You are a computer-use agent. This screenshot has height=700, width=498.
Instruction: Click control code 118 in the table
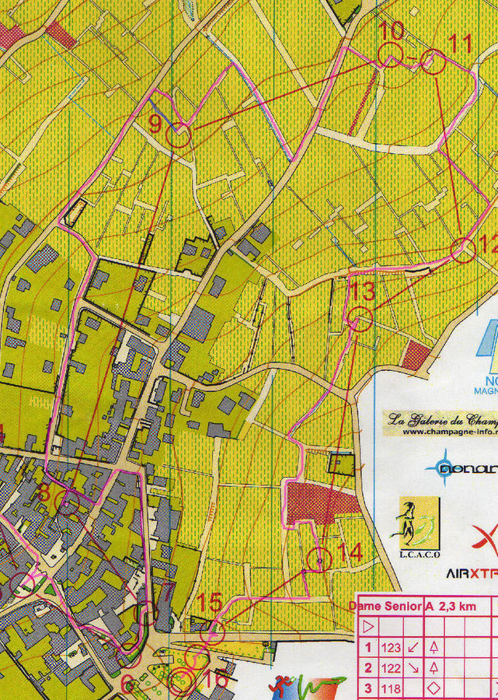pos(391,688)
